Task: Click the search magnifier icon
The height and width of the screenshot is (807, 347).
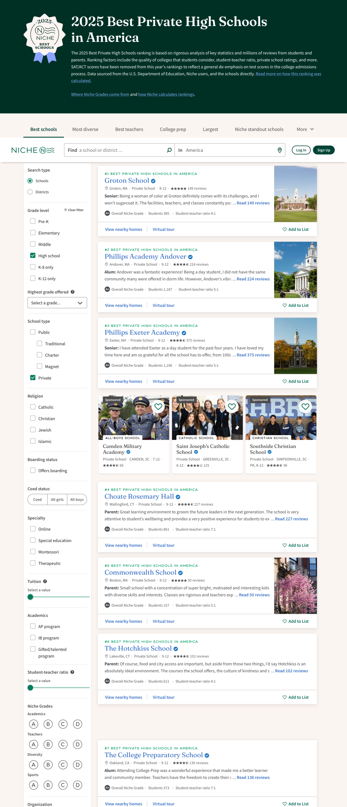Action: tap(169, 150)
